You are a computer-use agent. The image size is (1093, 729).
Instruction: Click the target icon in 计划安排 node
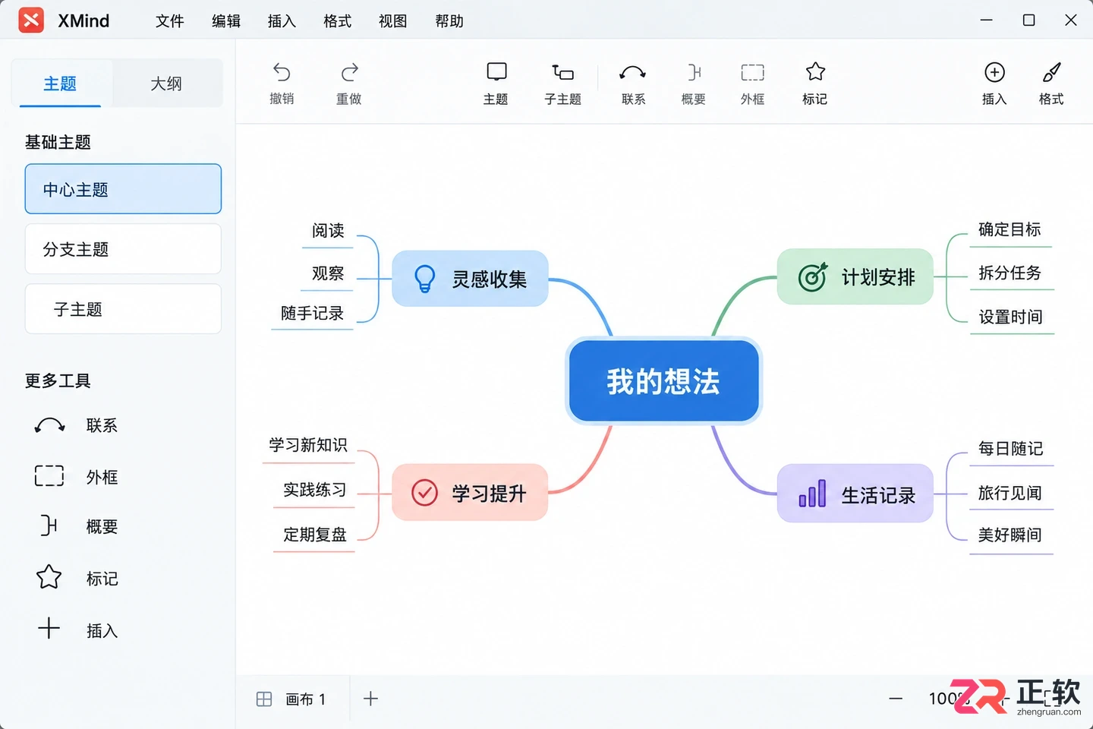813,277
